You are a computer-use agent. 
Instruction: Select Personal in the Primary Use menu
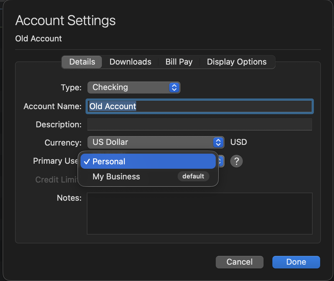point(148,162)
